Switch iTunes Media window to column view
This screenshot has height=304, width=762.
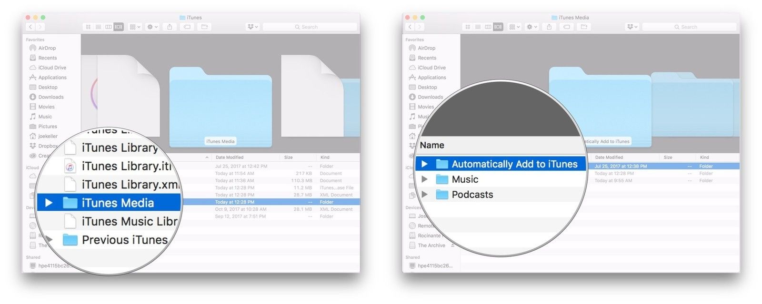point(488,27)
